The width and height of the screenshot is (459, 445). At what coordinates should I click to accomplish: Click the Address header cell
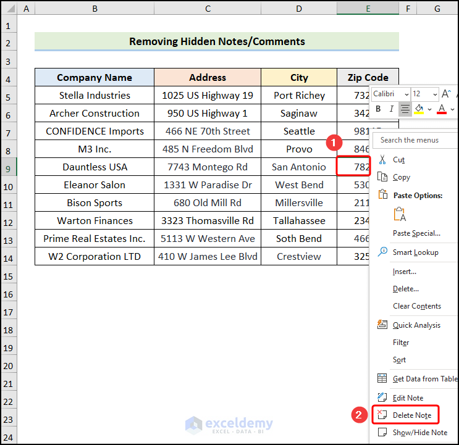point(208,78)
